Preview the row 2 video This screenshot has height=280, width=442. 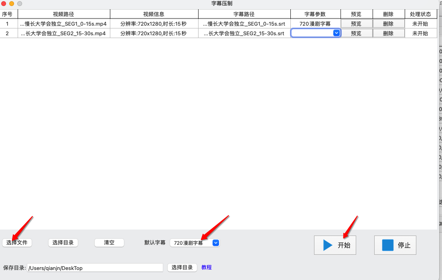coord(356,33)
